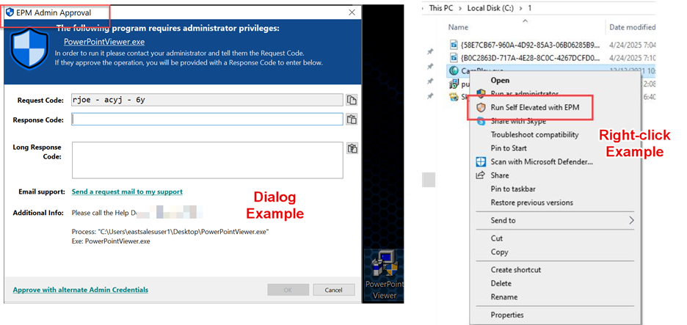Click into the Response Code field
687x325 pixels.
coord(207,120)
